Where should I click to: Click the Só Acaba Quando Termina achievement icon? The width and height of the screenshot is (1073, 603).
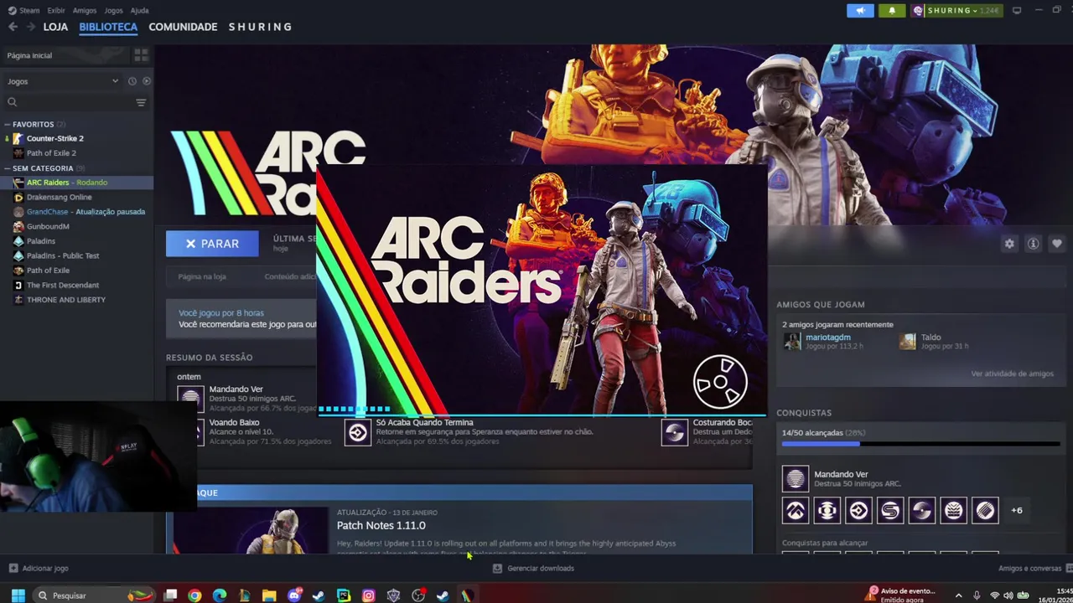[x=358, y=432]
